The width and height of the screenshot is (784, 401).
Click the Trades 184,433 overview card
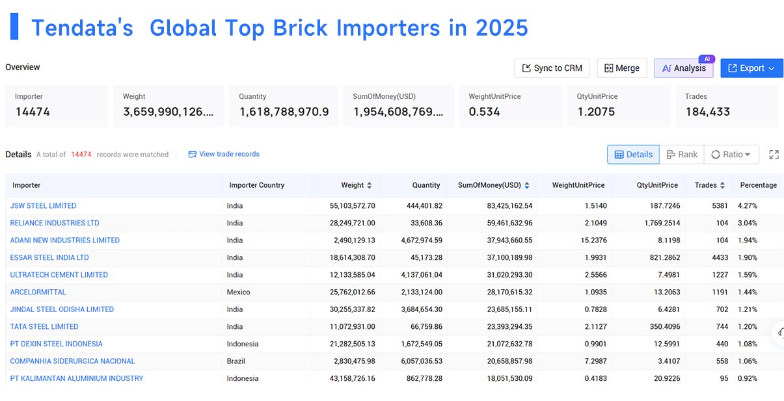727,105
